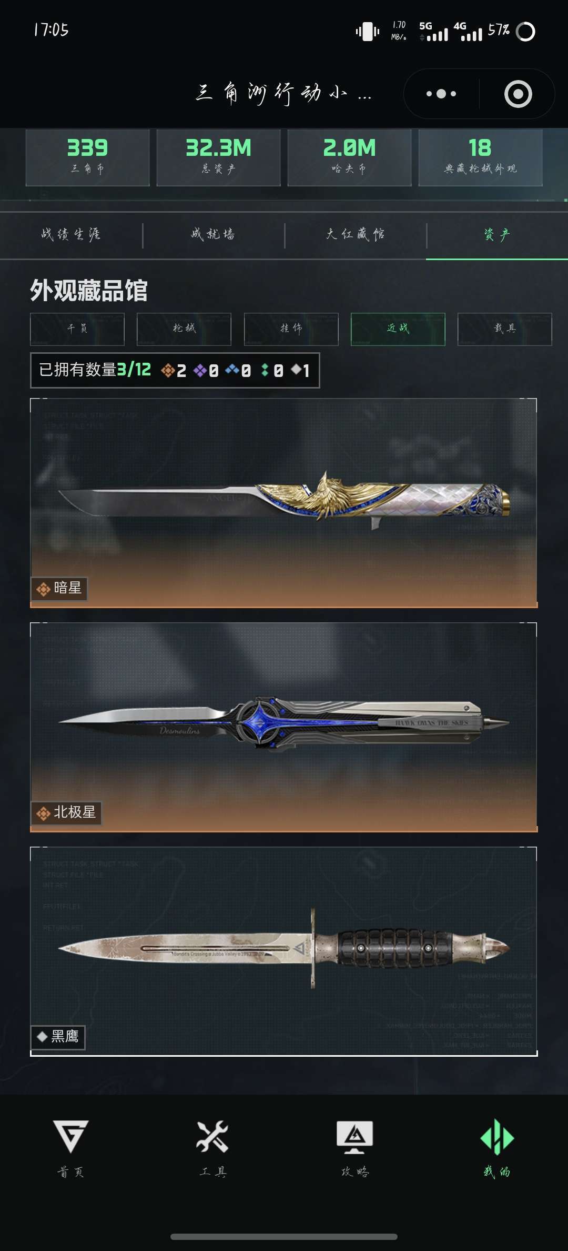Filter collection by 枪械 category

[x=184, y=329]
